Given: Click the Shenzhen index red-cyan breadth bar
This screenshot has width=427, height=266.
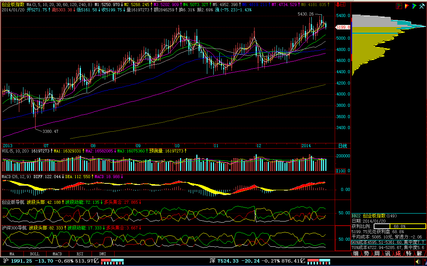Looking at the screenshot, I should [x=318, y=261].
